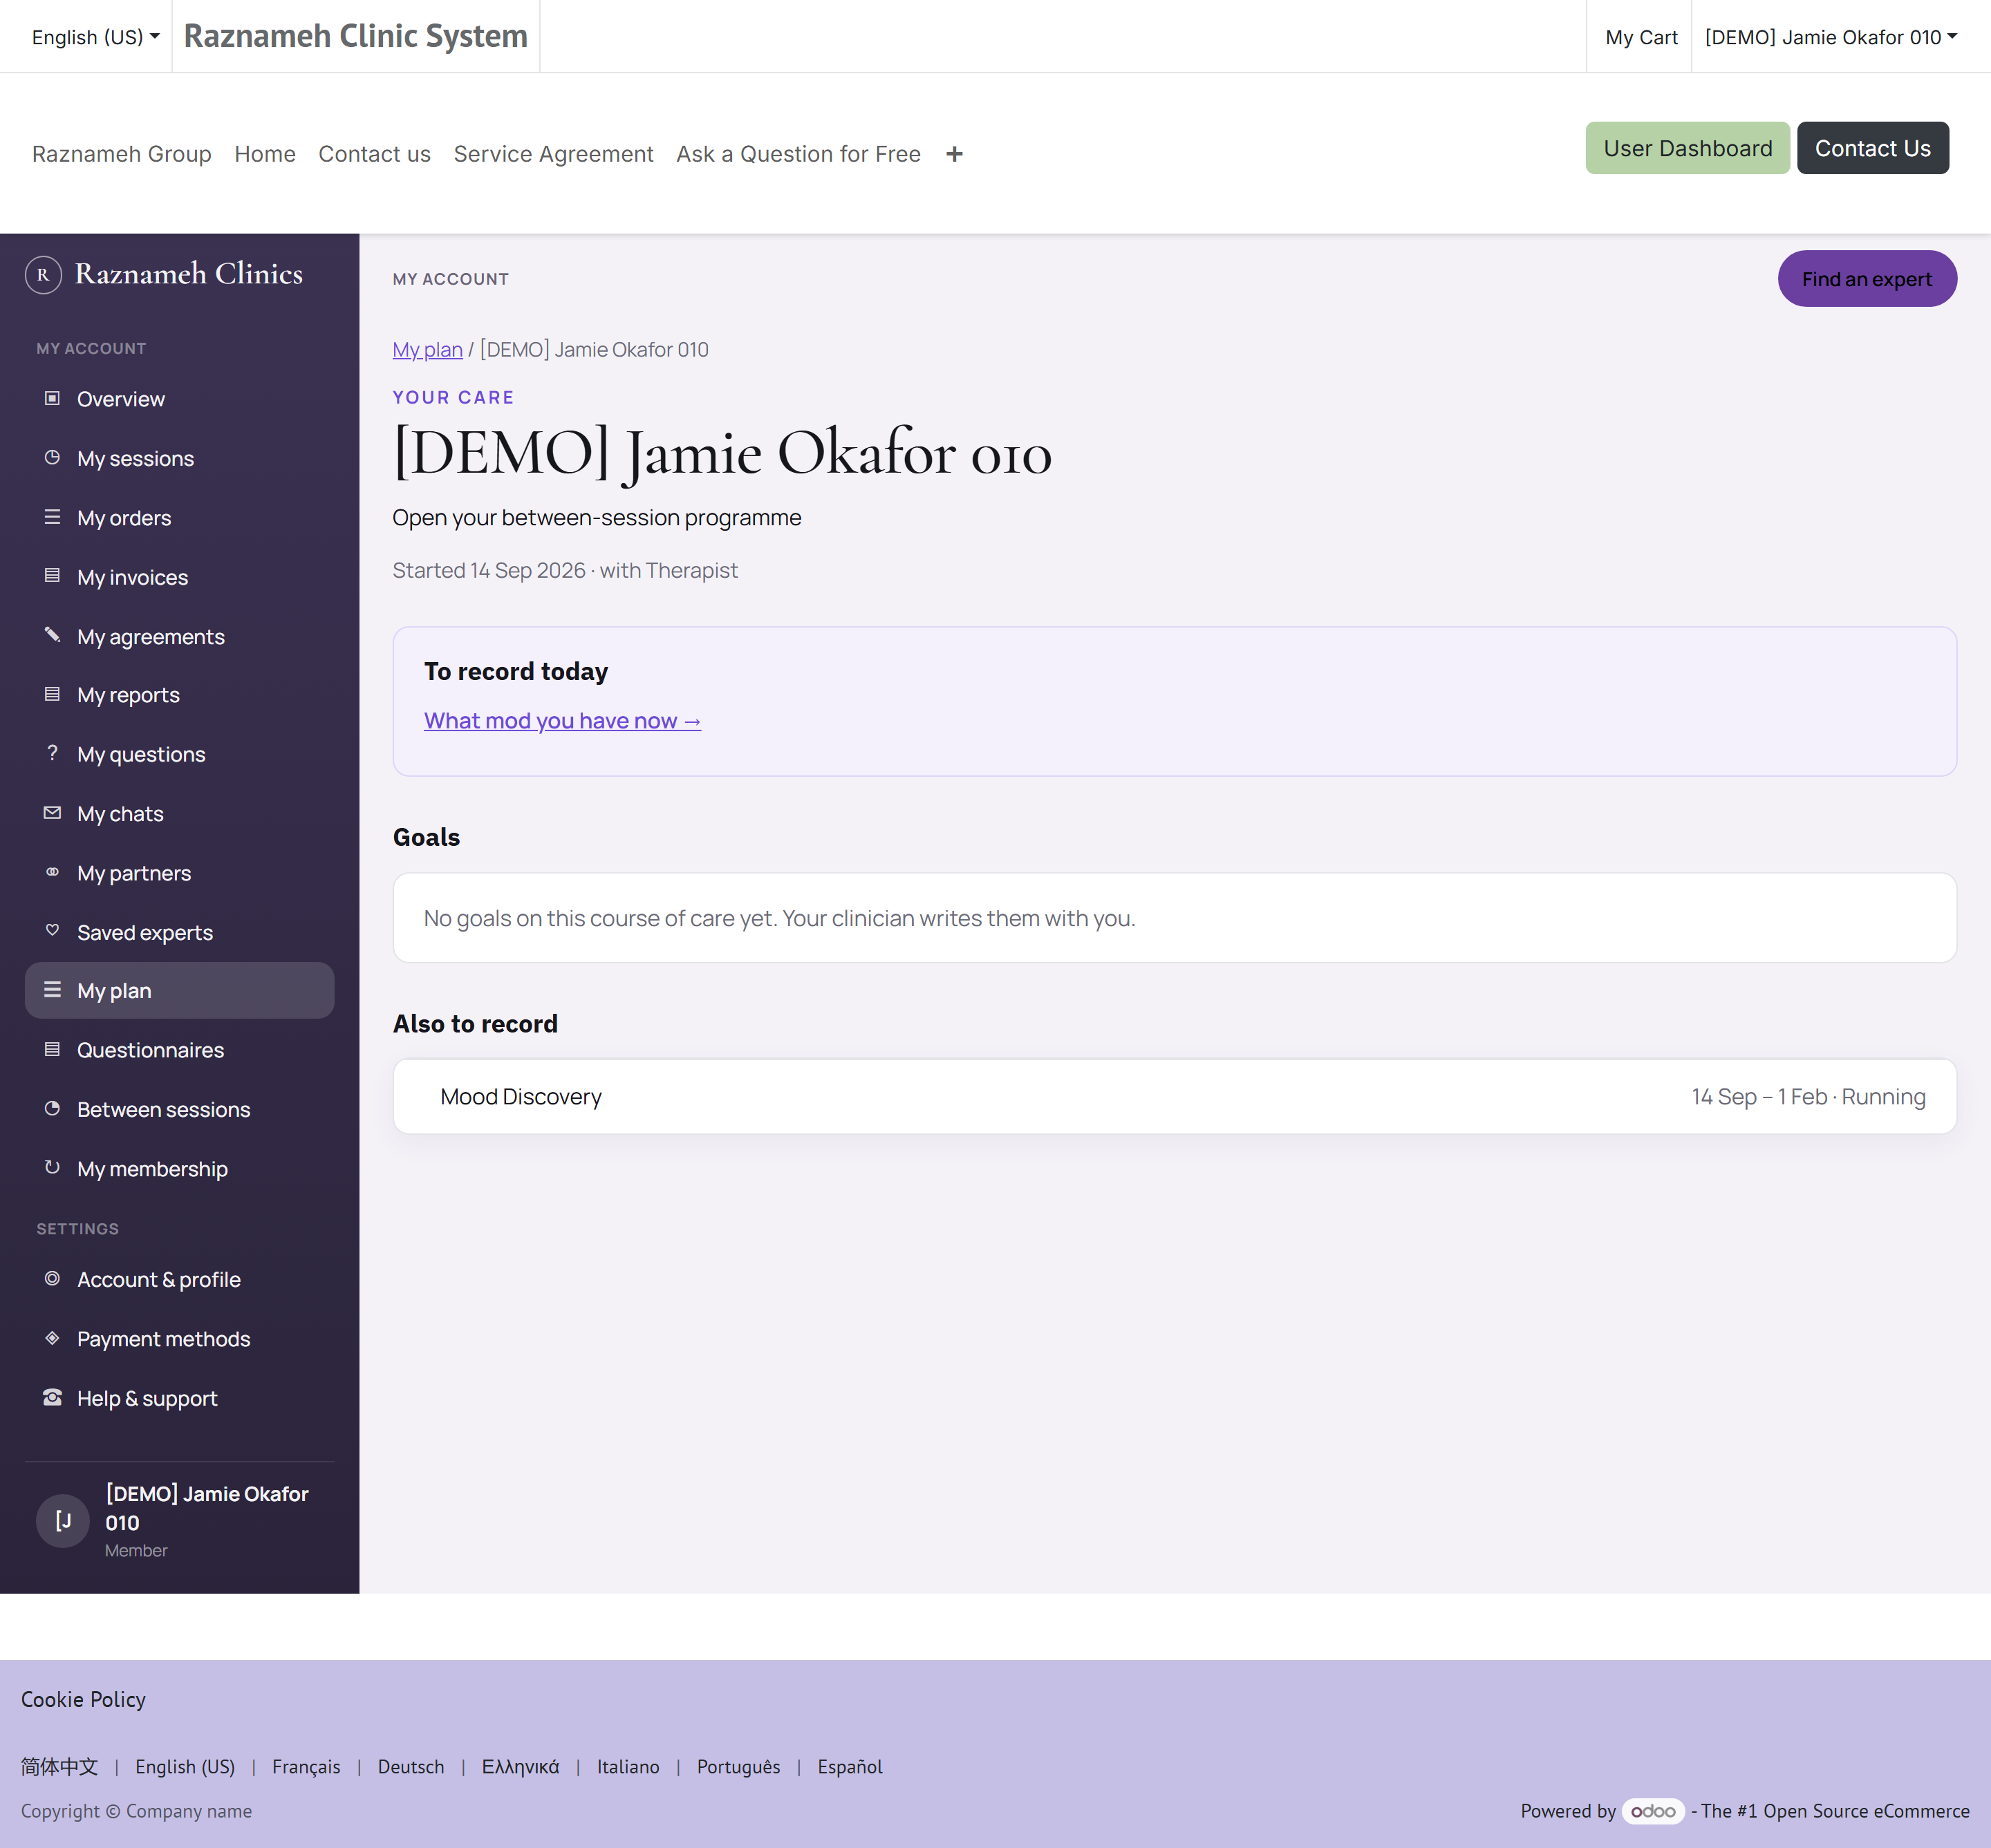Screen dimensions: 1991x1848
Task: Expand the Jamie Okafor 010 user menu
Action: click(1830, 37)
